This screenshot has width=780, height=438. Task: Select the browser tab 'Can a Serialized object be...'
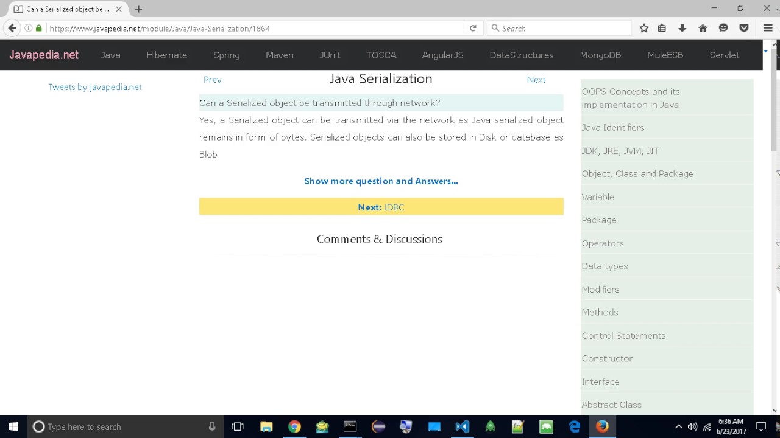pyautogui.click(x=68, y=9)
